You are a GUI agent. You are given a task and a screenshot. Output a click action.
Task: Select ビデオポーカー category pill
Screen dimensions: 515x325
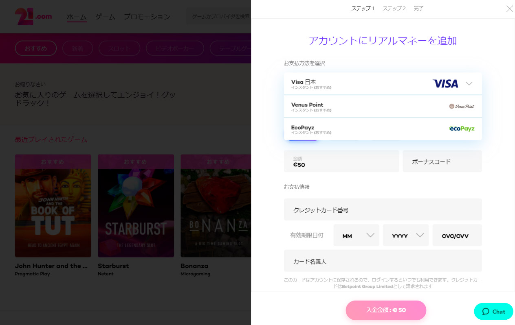click(175, 48)
